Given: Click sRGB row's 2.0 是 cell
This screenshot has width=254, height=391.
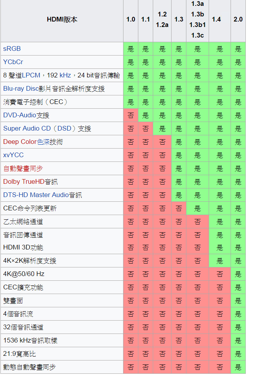Looking at the screenshot, I should pyautogui.click(x=238, y=48).
